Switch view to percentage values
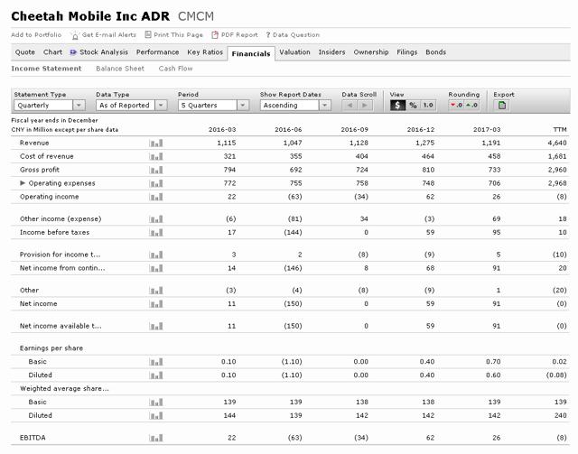The height and width of the screenshot is (454, 578). pyautogui.click(x=413, y=106)
